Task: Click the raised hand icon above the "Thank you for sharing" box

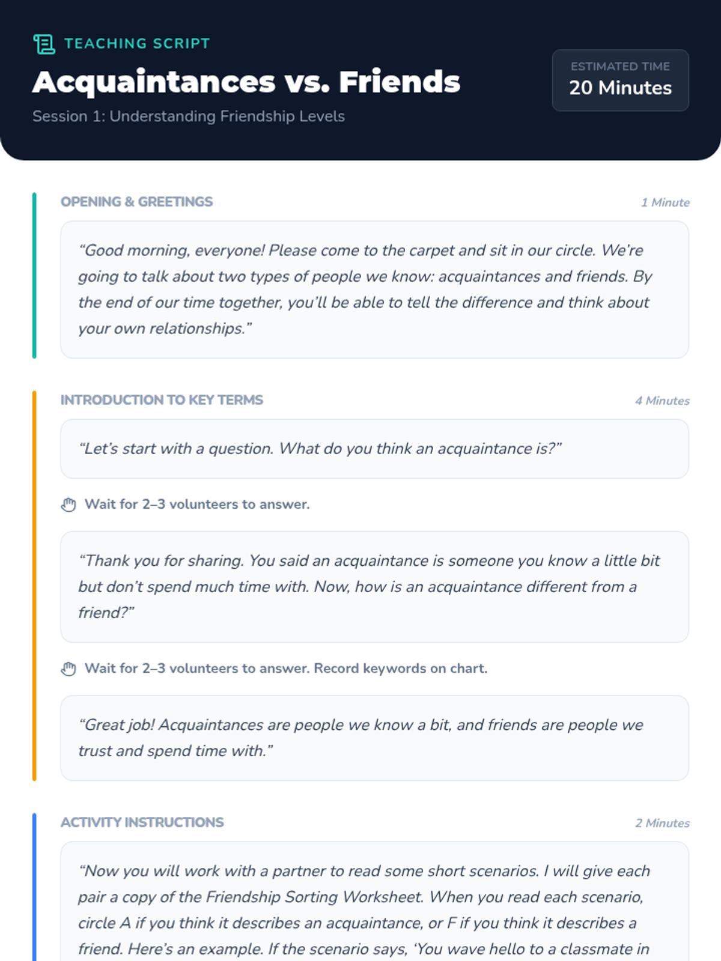Action: click(x=68, y=505)
